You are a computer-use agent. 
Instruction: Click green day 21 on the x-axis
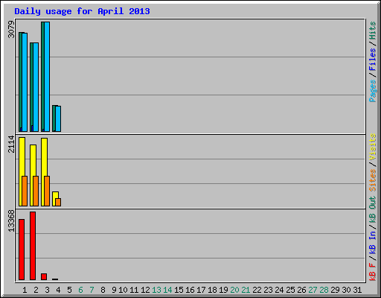click(246, 290)
